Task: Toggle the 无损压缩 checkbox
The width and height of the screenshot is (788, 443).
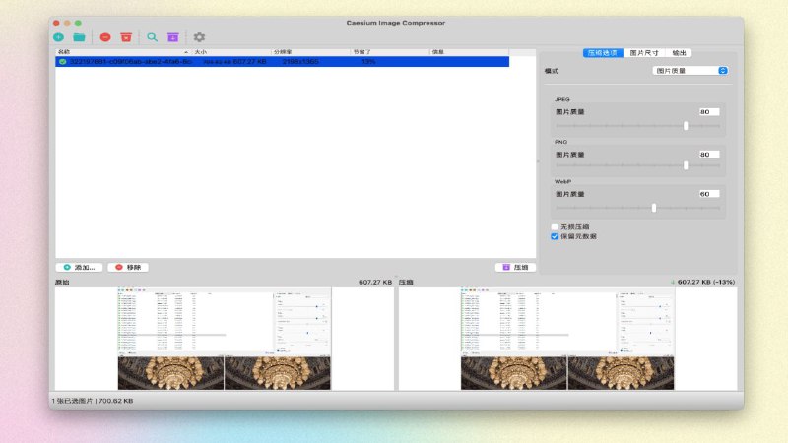Action: pos(555,227)
